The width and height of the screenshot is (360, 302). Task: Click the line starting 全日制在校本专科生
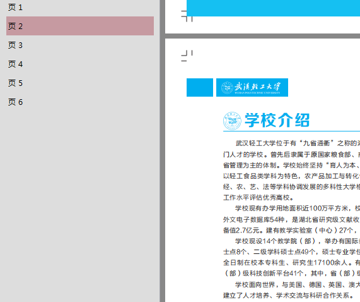[x=291, y=263]
